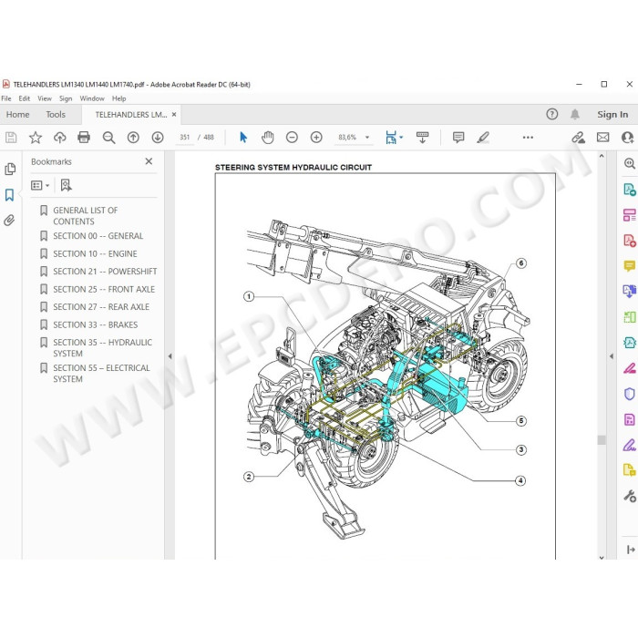Open the Find text magnifier icon
Screen dimensions: 638x638
point(108,138)
